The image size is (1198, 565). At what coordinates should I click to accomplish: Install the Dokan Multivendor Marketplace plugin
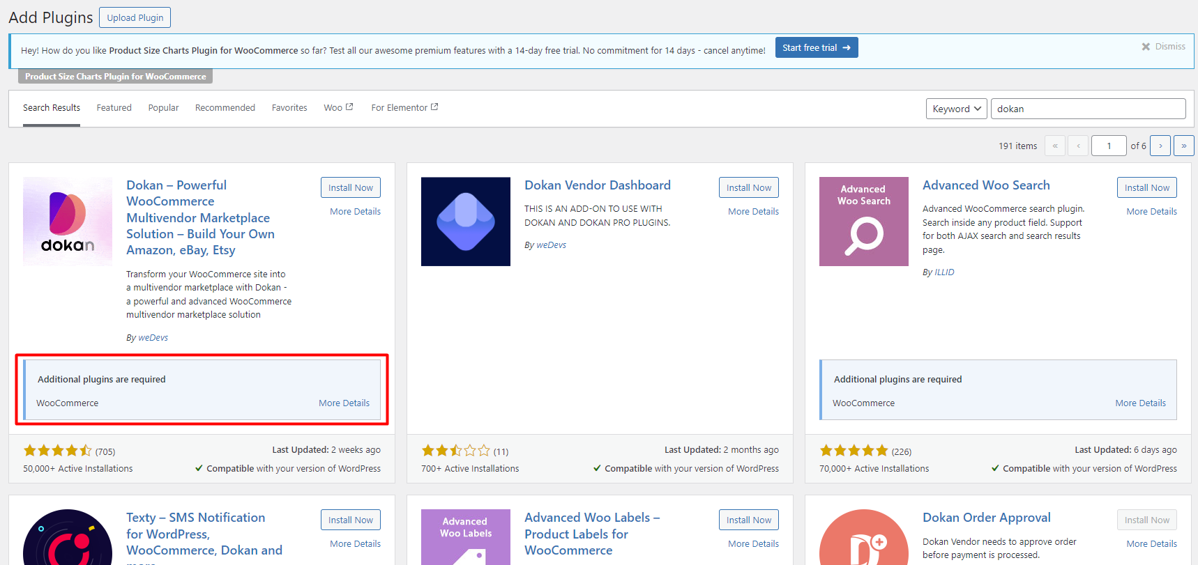click(351, 187)
